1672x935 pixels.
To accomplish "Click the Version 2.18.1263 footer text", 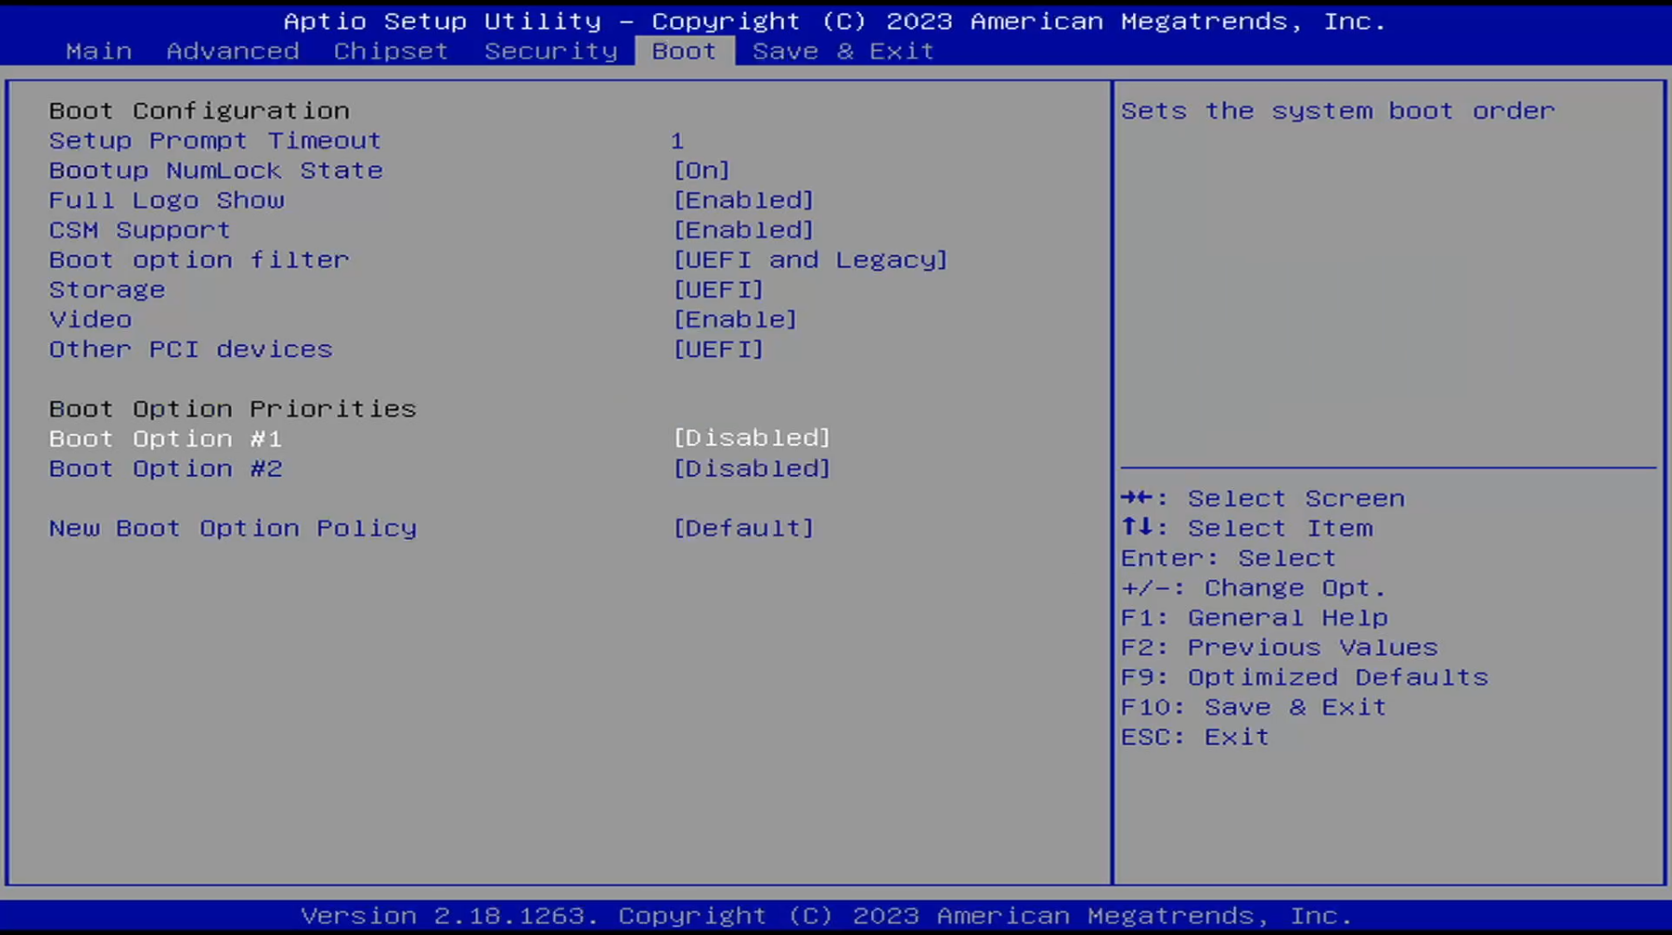I will pos(826,916).
